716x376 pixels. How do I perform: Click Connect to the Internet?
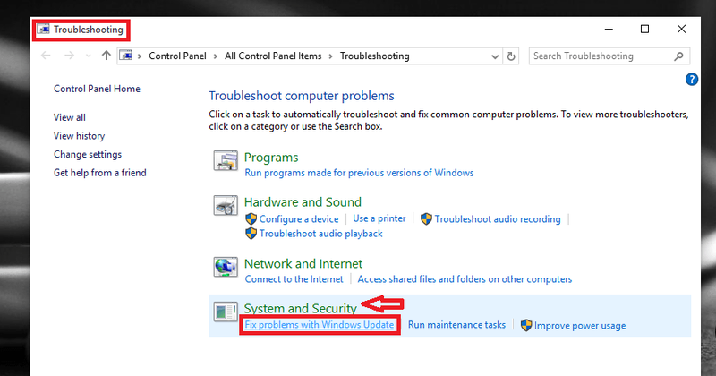(x=294, y=279)
